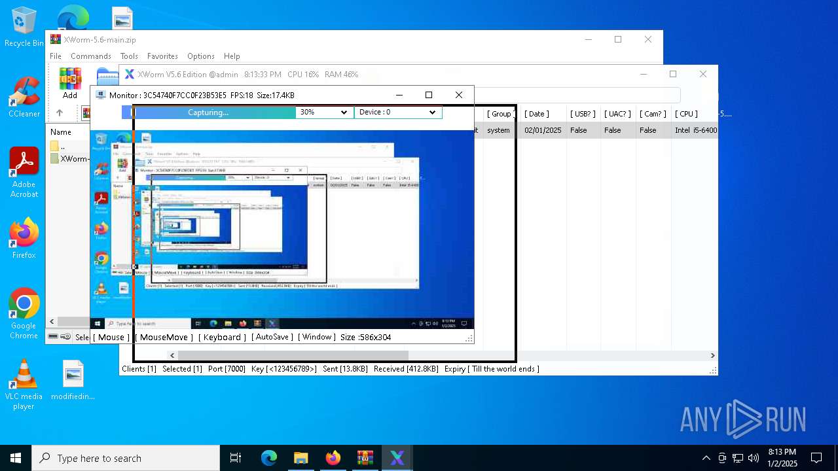Click the [ UAC? ] column header
The width and height of the screenshot is (838, 471).
[617, 114]
